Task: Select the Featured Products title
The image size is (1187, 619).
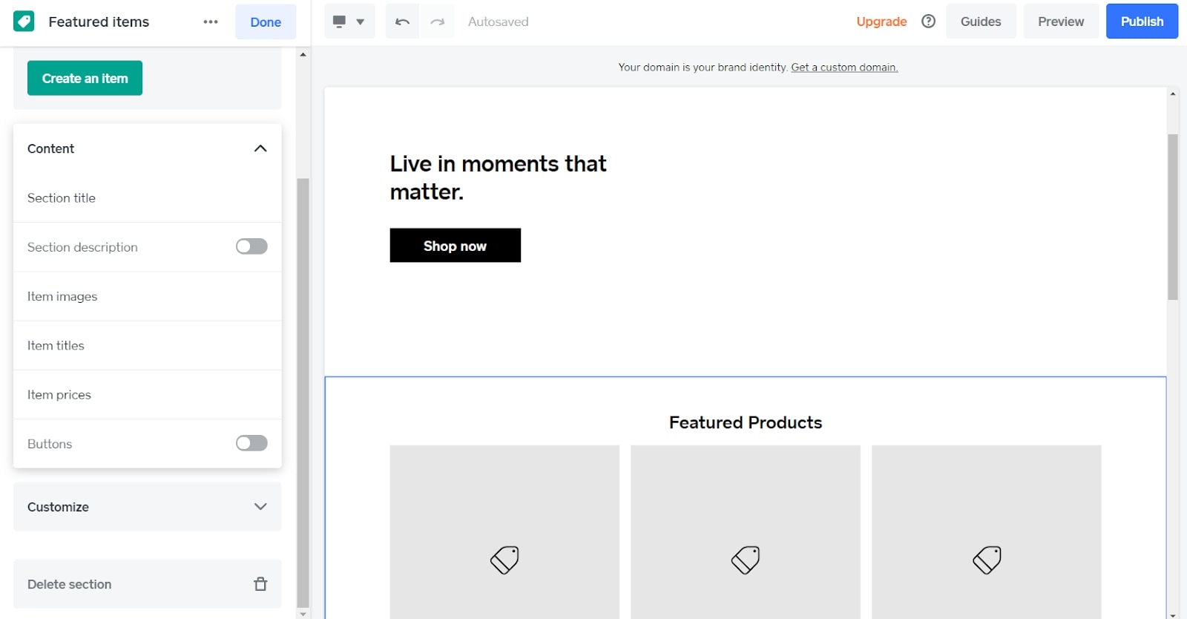Action: click(x=746, y=422)
